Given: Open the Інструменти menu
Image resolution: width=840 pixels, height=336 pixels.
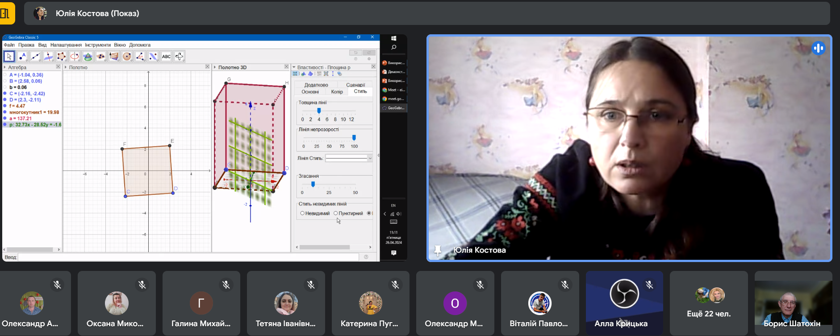Looking at the screenshot, I should click(x=98, y=45).
